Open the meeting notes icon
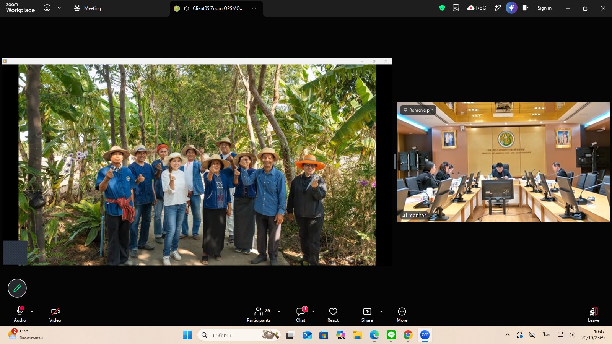The height and width of the screenshot is (344, 612). (456, 8)
